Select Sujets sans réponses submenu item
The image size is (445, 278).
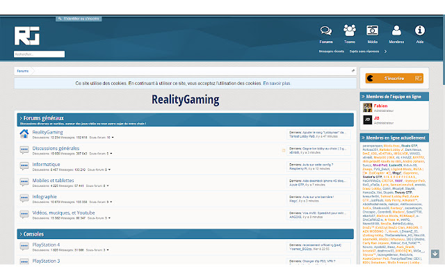[x=364, y=51]
